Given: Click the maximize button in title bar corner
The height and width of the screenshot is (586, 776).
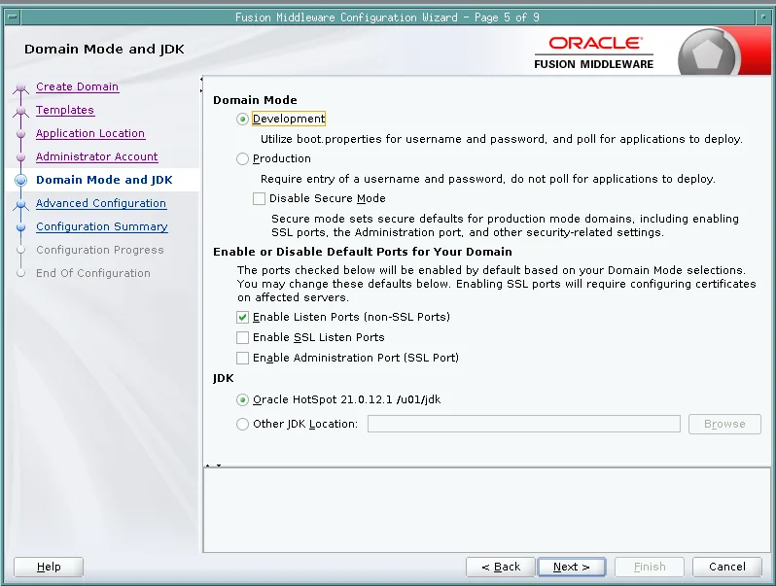Looking at the screenshot, I should 763,17.
